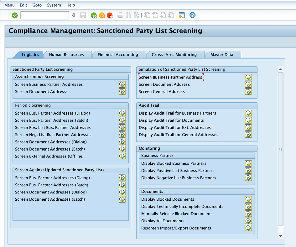Screen dimensions: 296x247
Task: Open the System menu
Action: (x=54, y=5)
